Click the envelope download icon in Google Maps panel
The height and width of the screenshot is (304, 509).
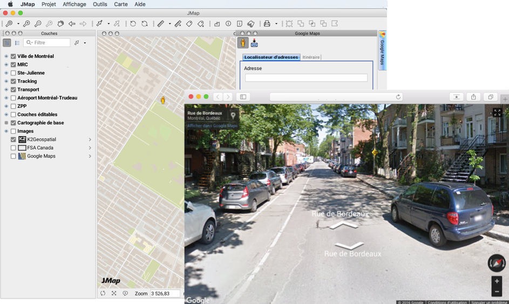[x=254, y=43]
